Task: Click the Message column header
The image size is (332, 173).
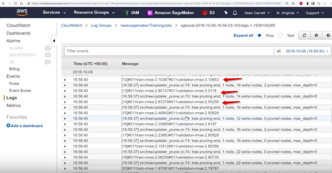Action: (x=130, y=64)
